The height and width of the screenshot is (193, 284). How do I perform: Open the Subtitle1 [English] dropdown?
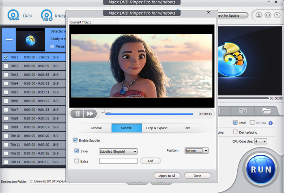pos(118,151)
